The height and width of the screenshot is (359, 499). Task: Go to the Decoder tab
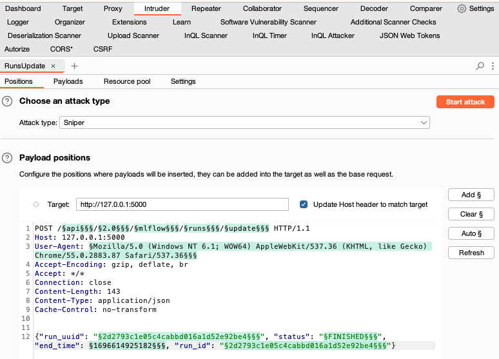[x=374, y=8]
